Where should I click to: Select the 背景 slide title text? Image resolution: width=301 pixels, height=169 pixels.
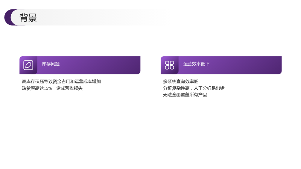click(28, 18)
